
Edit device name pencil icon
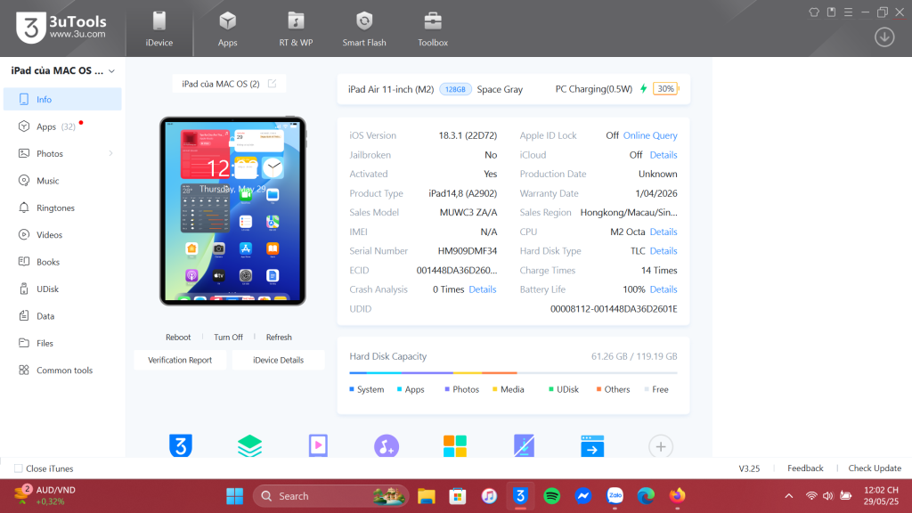273,84
